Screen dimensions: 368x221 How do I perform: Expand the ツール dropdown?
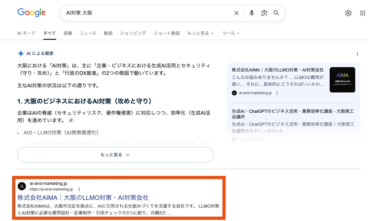pyautogui.click(x=231, y=33)
